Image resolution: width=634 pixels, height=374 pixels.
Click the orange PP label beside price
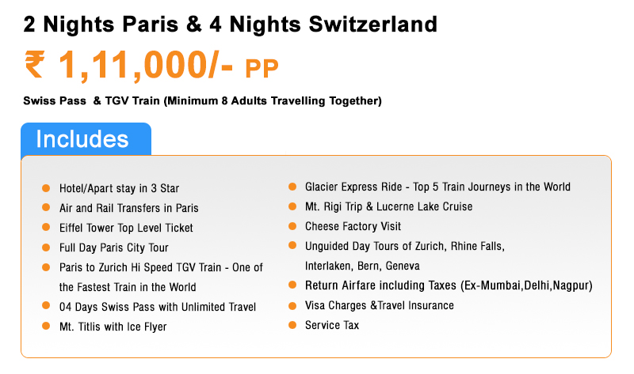[x=262, y=69]
